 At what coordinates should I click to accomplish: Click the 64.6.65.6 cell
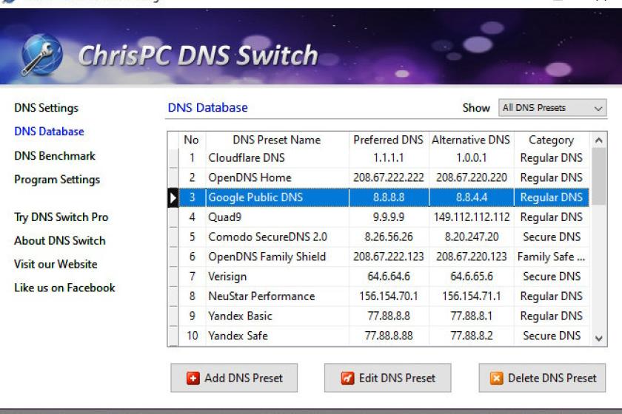tap(471, 276)
